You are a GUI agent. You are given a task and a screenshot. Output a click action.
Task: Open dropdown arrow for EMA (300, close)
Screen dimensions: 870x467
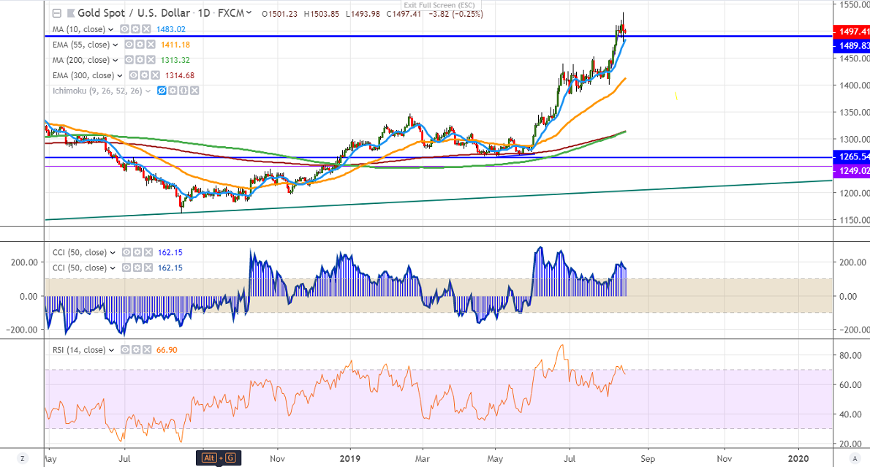coord(120,76)
